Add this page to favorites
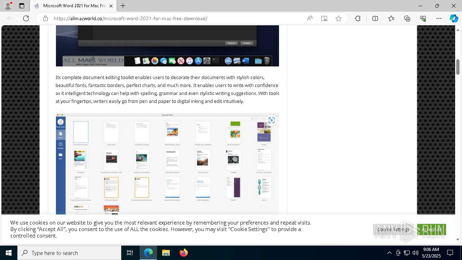This screenshot has height=260, width=462. (x=339, y=18)
